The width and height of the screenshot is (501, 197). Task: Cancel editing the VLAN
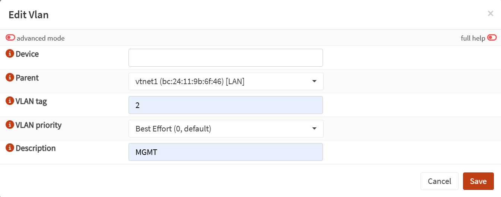coord(440,181)
